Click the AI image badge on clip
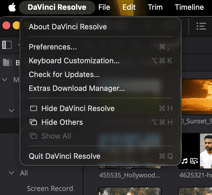 [194, 161]
